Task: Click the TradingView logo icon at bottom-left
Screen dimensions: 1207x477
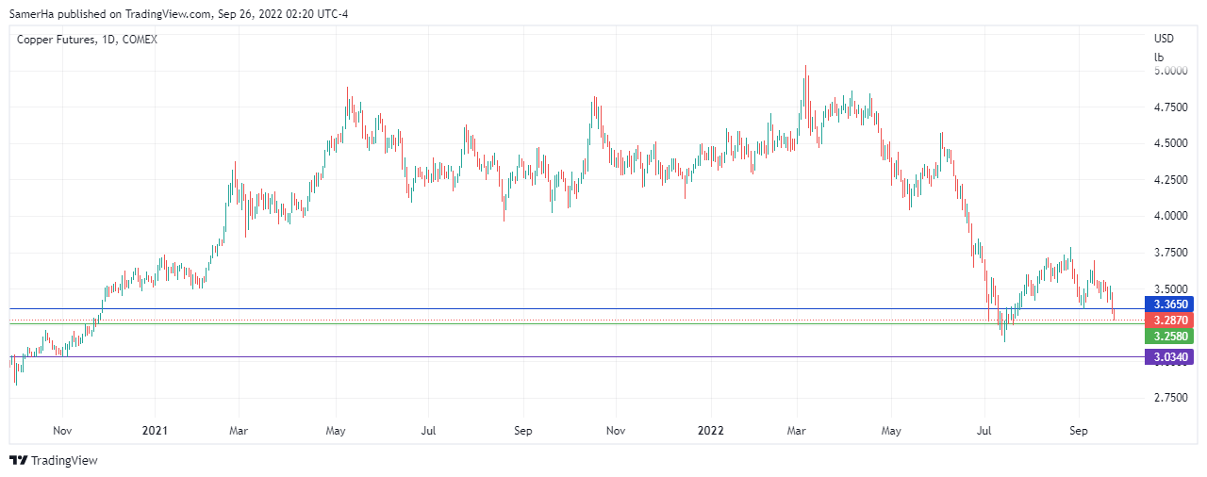Action: point(18,461)
